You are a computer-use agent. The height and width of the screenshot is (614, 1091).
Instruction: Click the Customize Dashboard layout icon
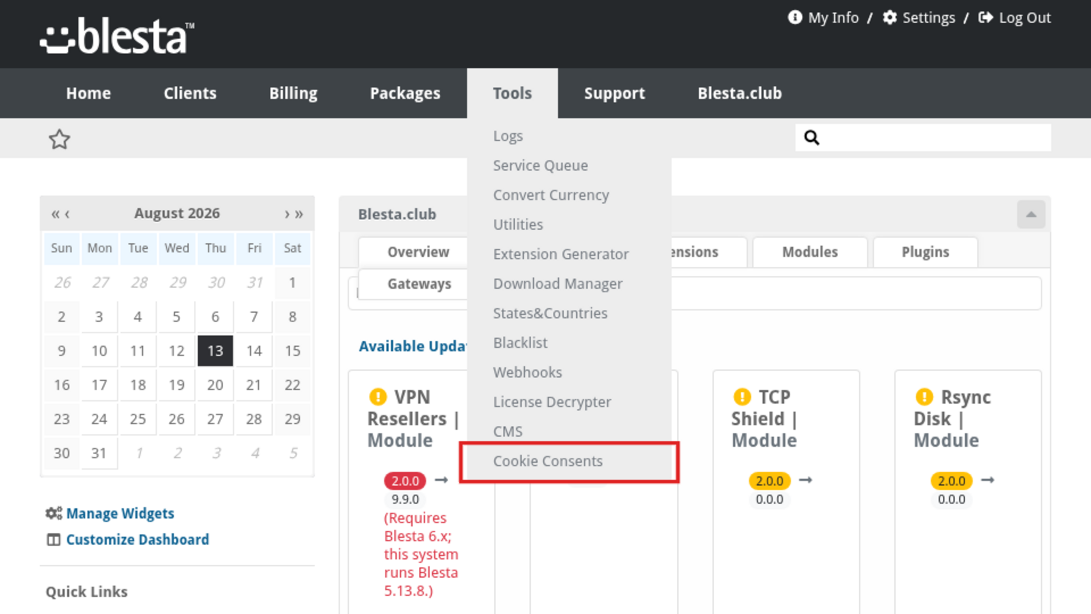click(x=53, y=540)
